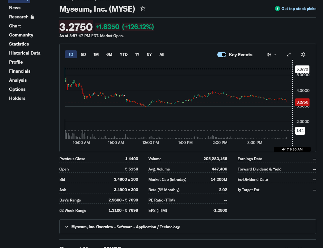Click the Avg. Volume value 447,406
The width and height of the screenshot is (323, 248).
(x=220, y=169)
